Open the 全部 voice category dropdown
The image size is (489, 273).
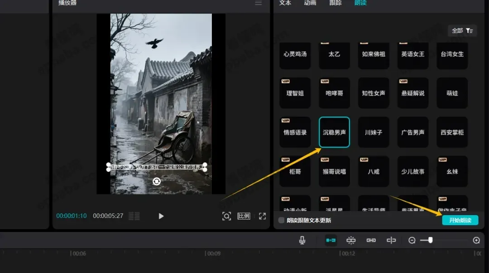[457, 30]
